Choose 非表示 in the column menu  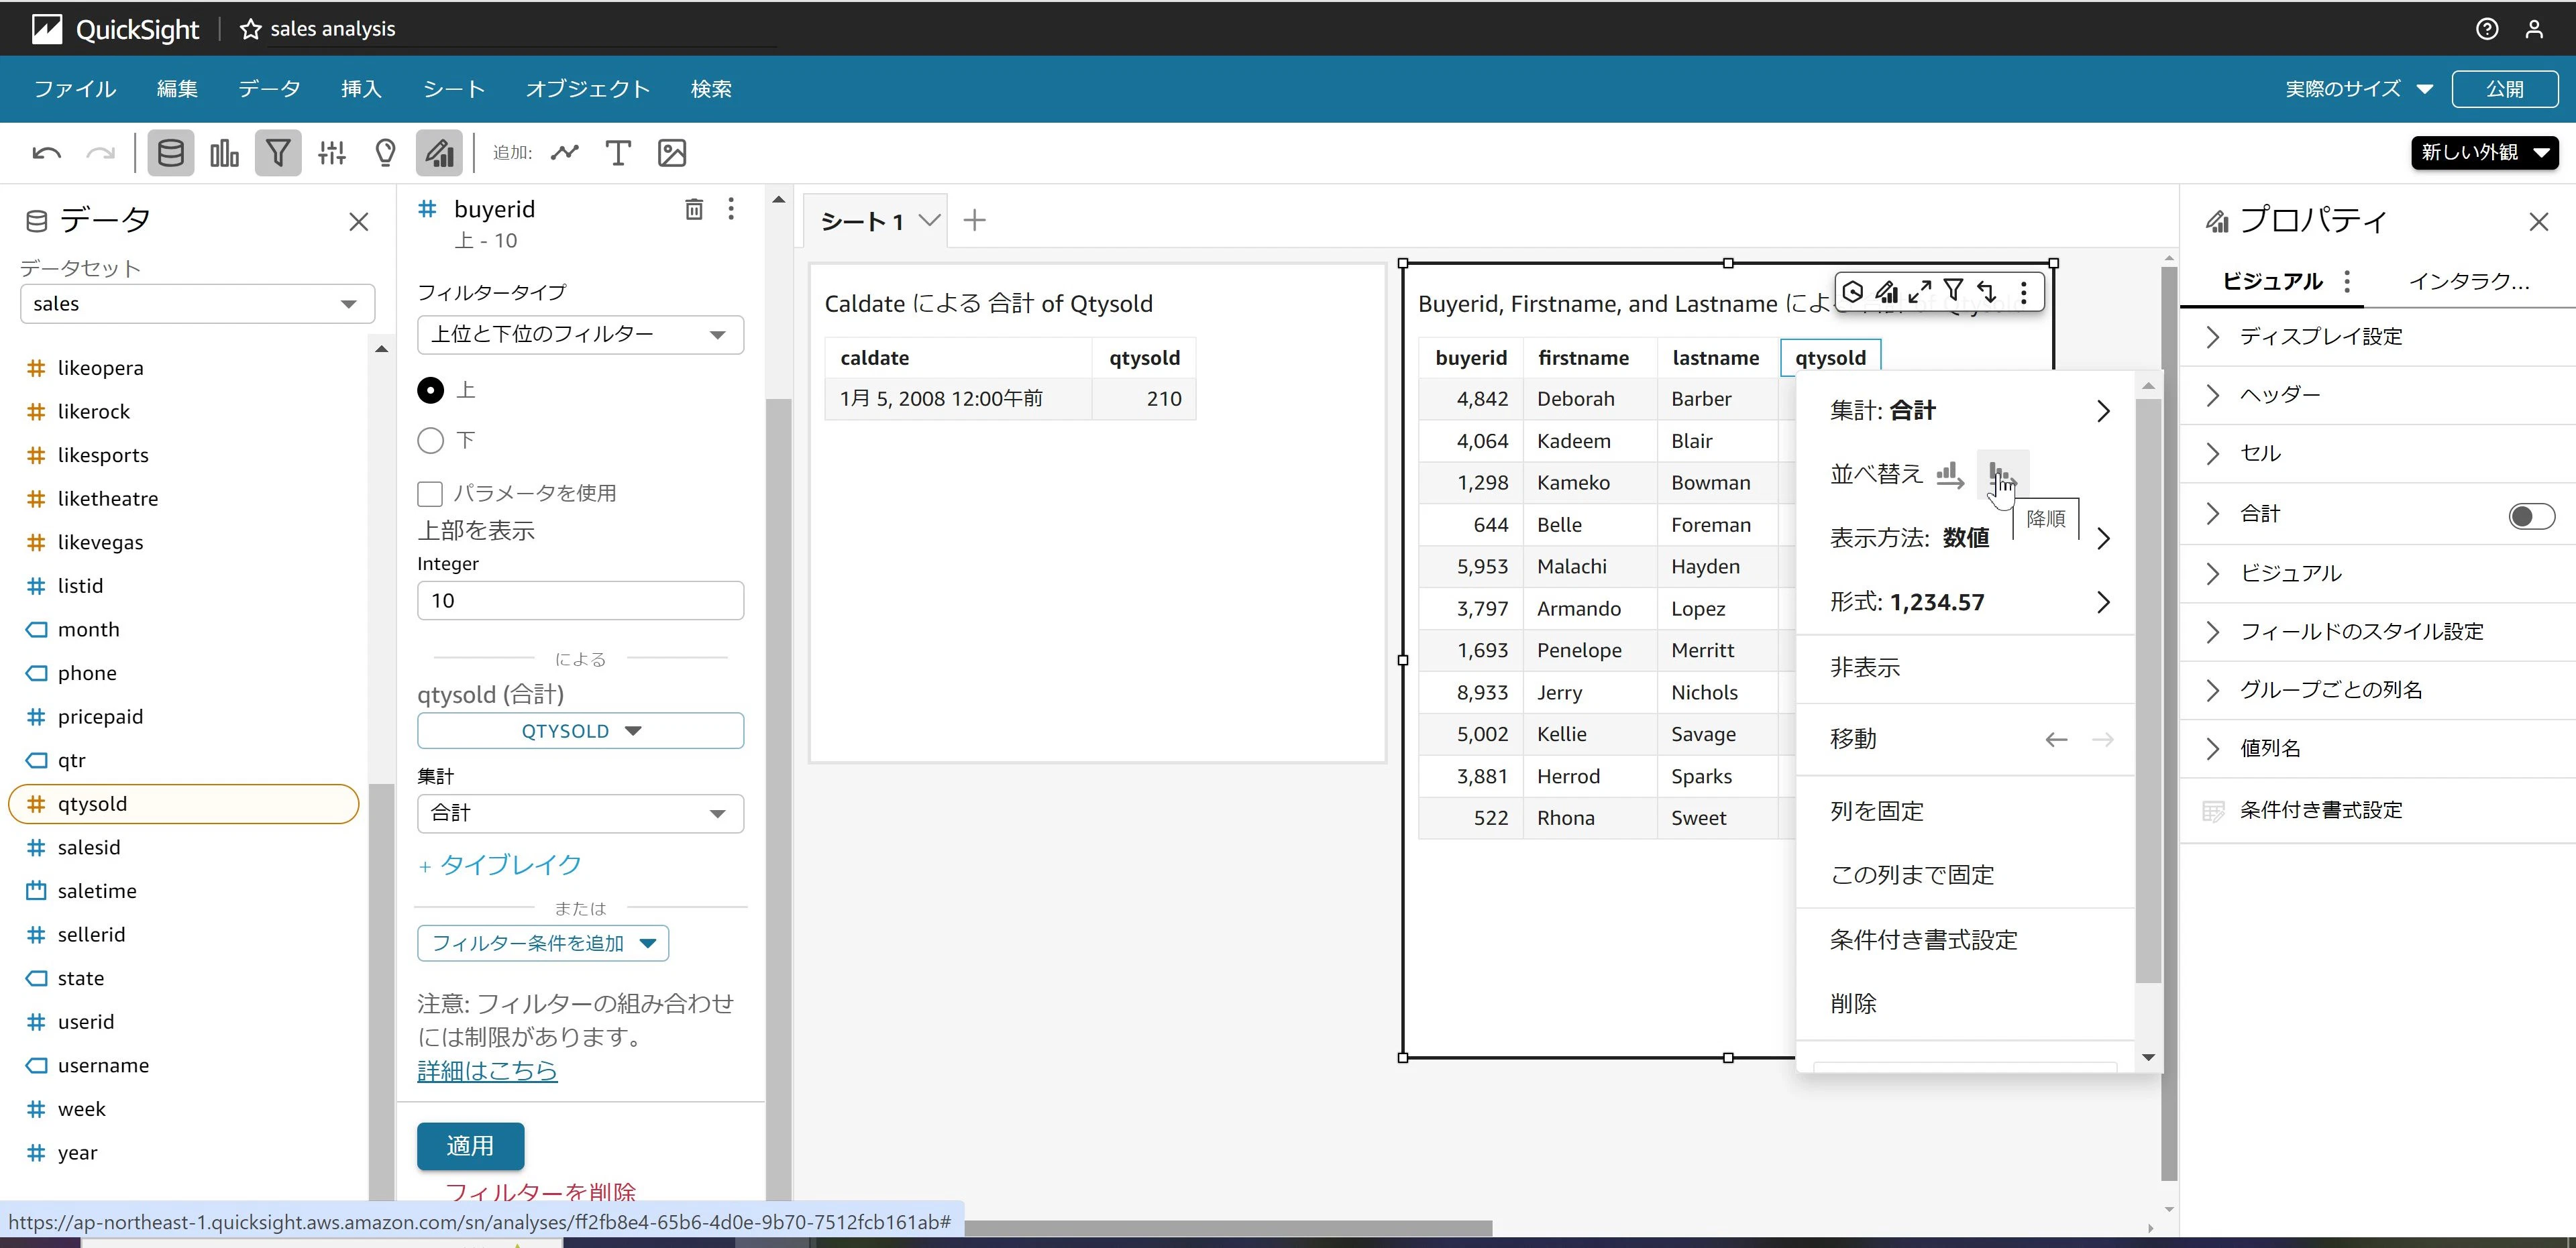[x=1965, y=668]
